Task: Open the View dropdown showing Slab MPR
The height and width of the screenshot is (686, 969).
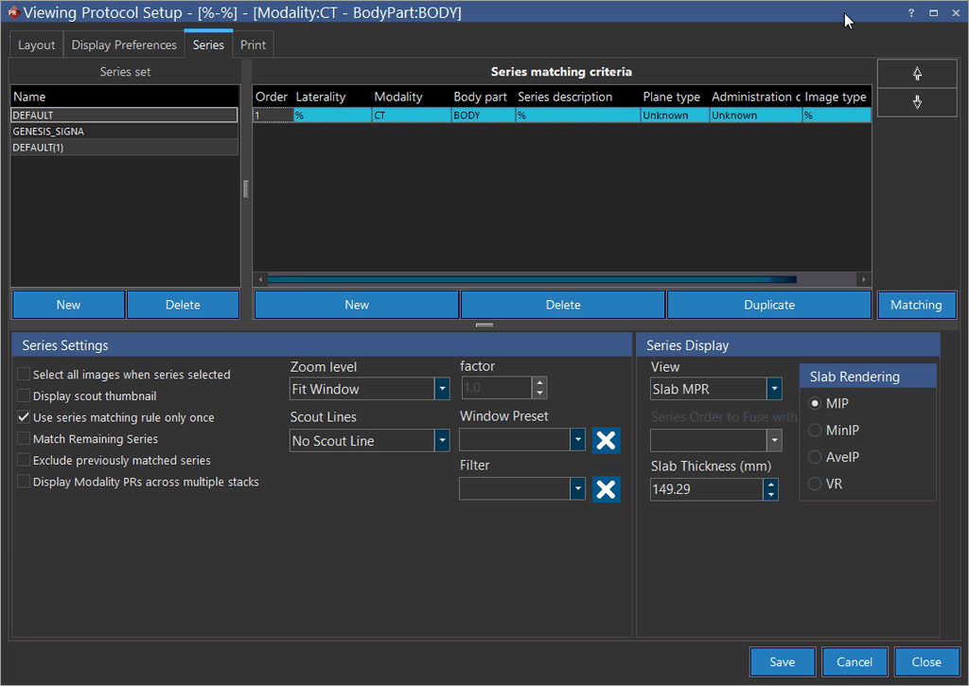Action: 774,389
